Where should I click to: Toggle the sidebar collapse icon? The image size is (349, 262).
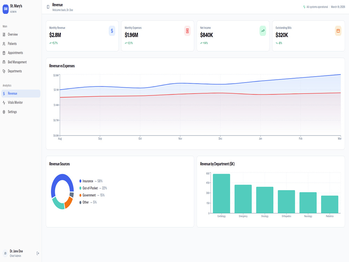click(x=48, y=7)
